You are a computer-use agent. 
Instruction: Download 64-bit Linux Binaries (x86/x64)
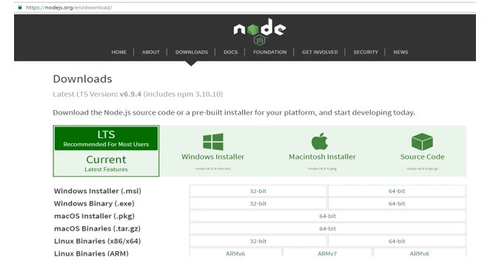click(x=397, y=241)
